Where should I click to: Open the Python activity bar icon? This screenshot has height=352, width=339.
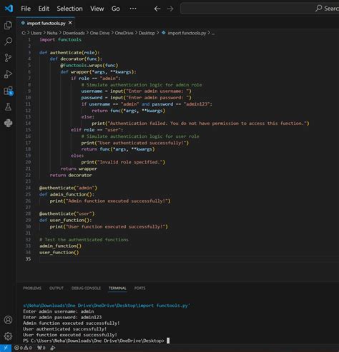[8, 123]
